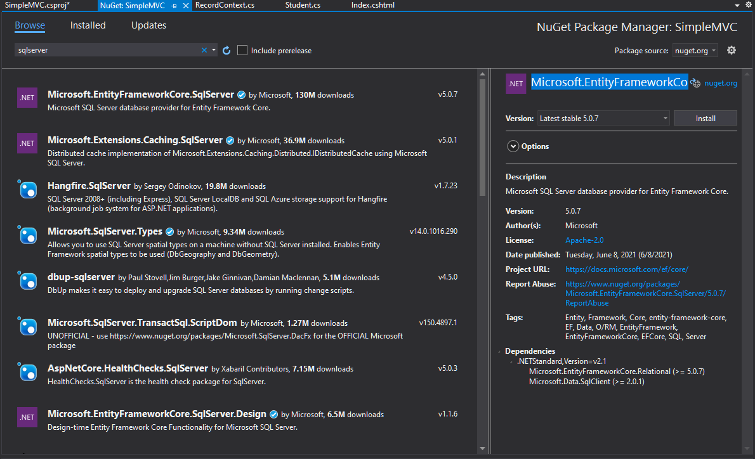
Task: Click the refresh search results icon
Action: pos(226,50)
